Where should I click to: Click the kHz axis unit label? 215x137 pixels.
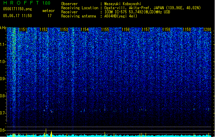coord(3,28)
